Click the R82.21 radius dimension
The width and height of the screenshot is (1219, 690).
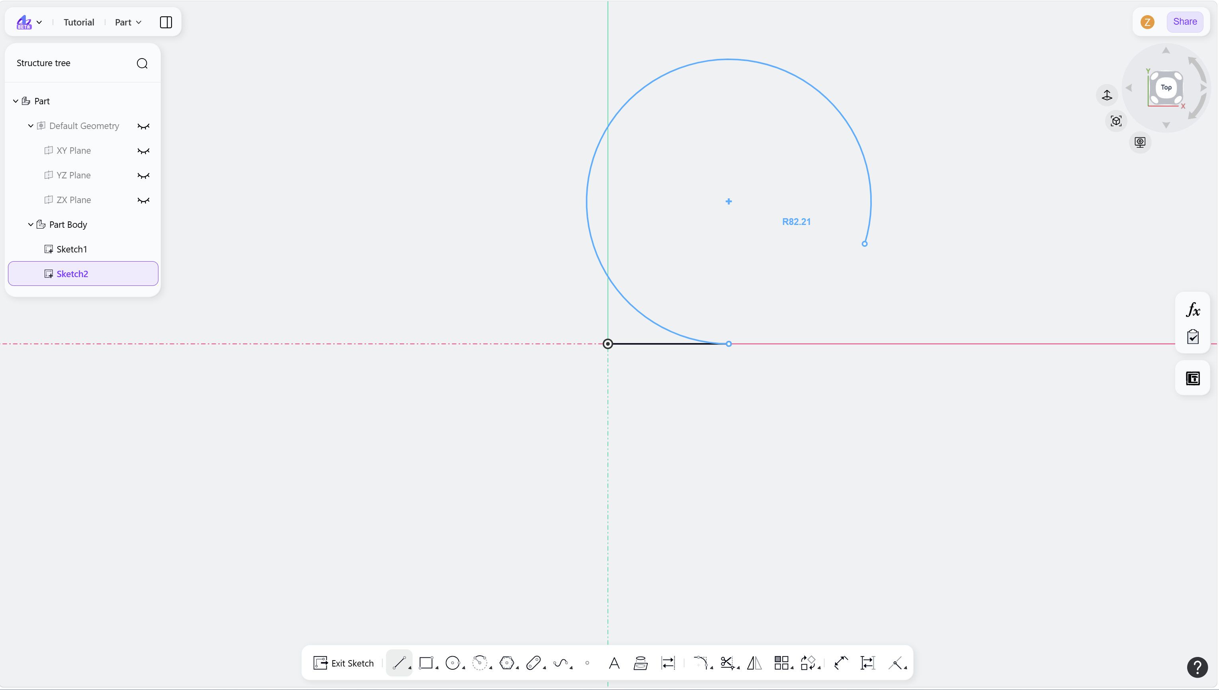[796, 221]
